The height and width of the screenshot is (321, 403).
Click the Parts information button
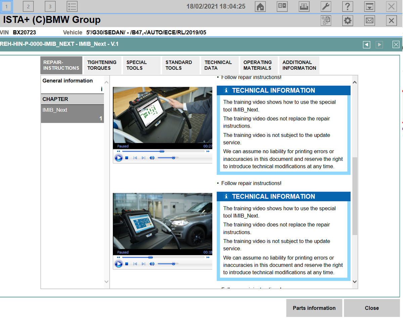point(314,308)
